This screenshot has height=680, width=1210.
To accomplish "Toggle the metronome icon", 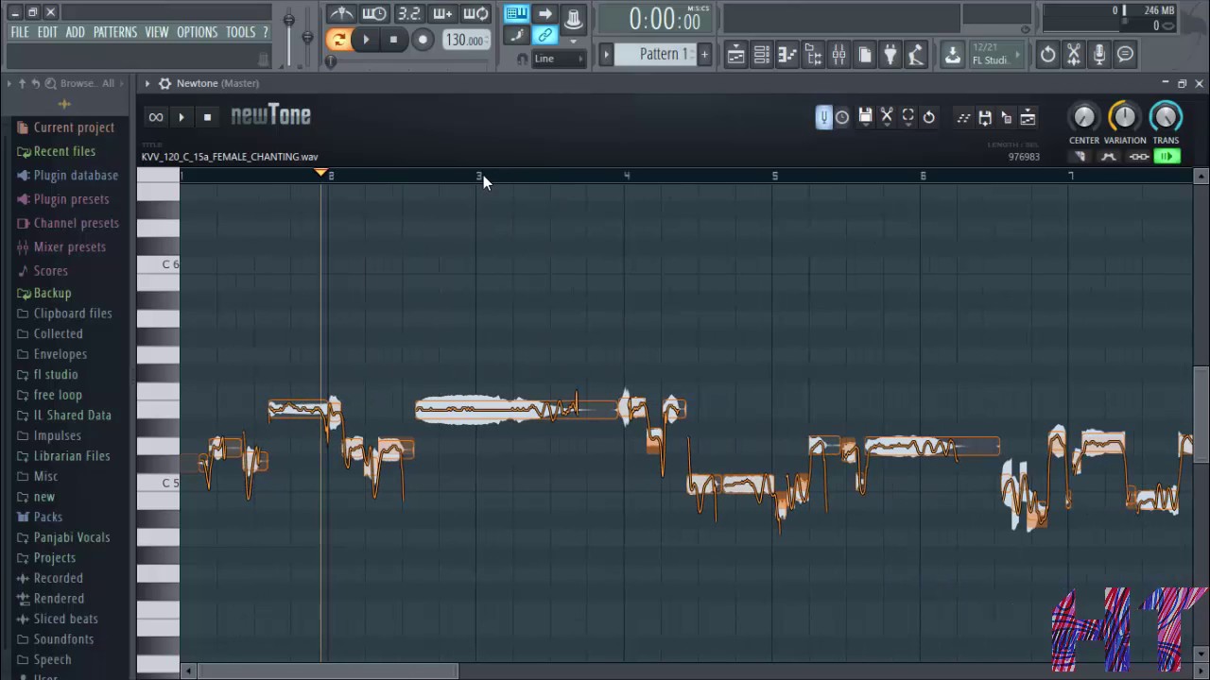I will coord(341,13).
